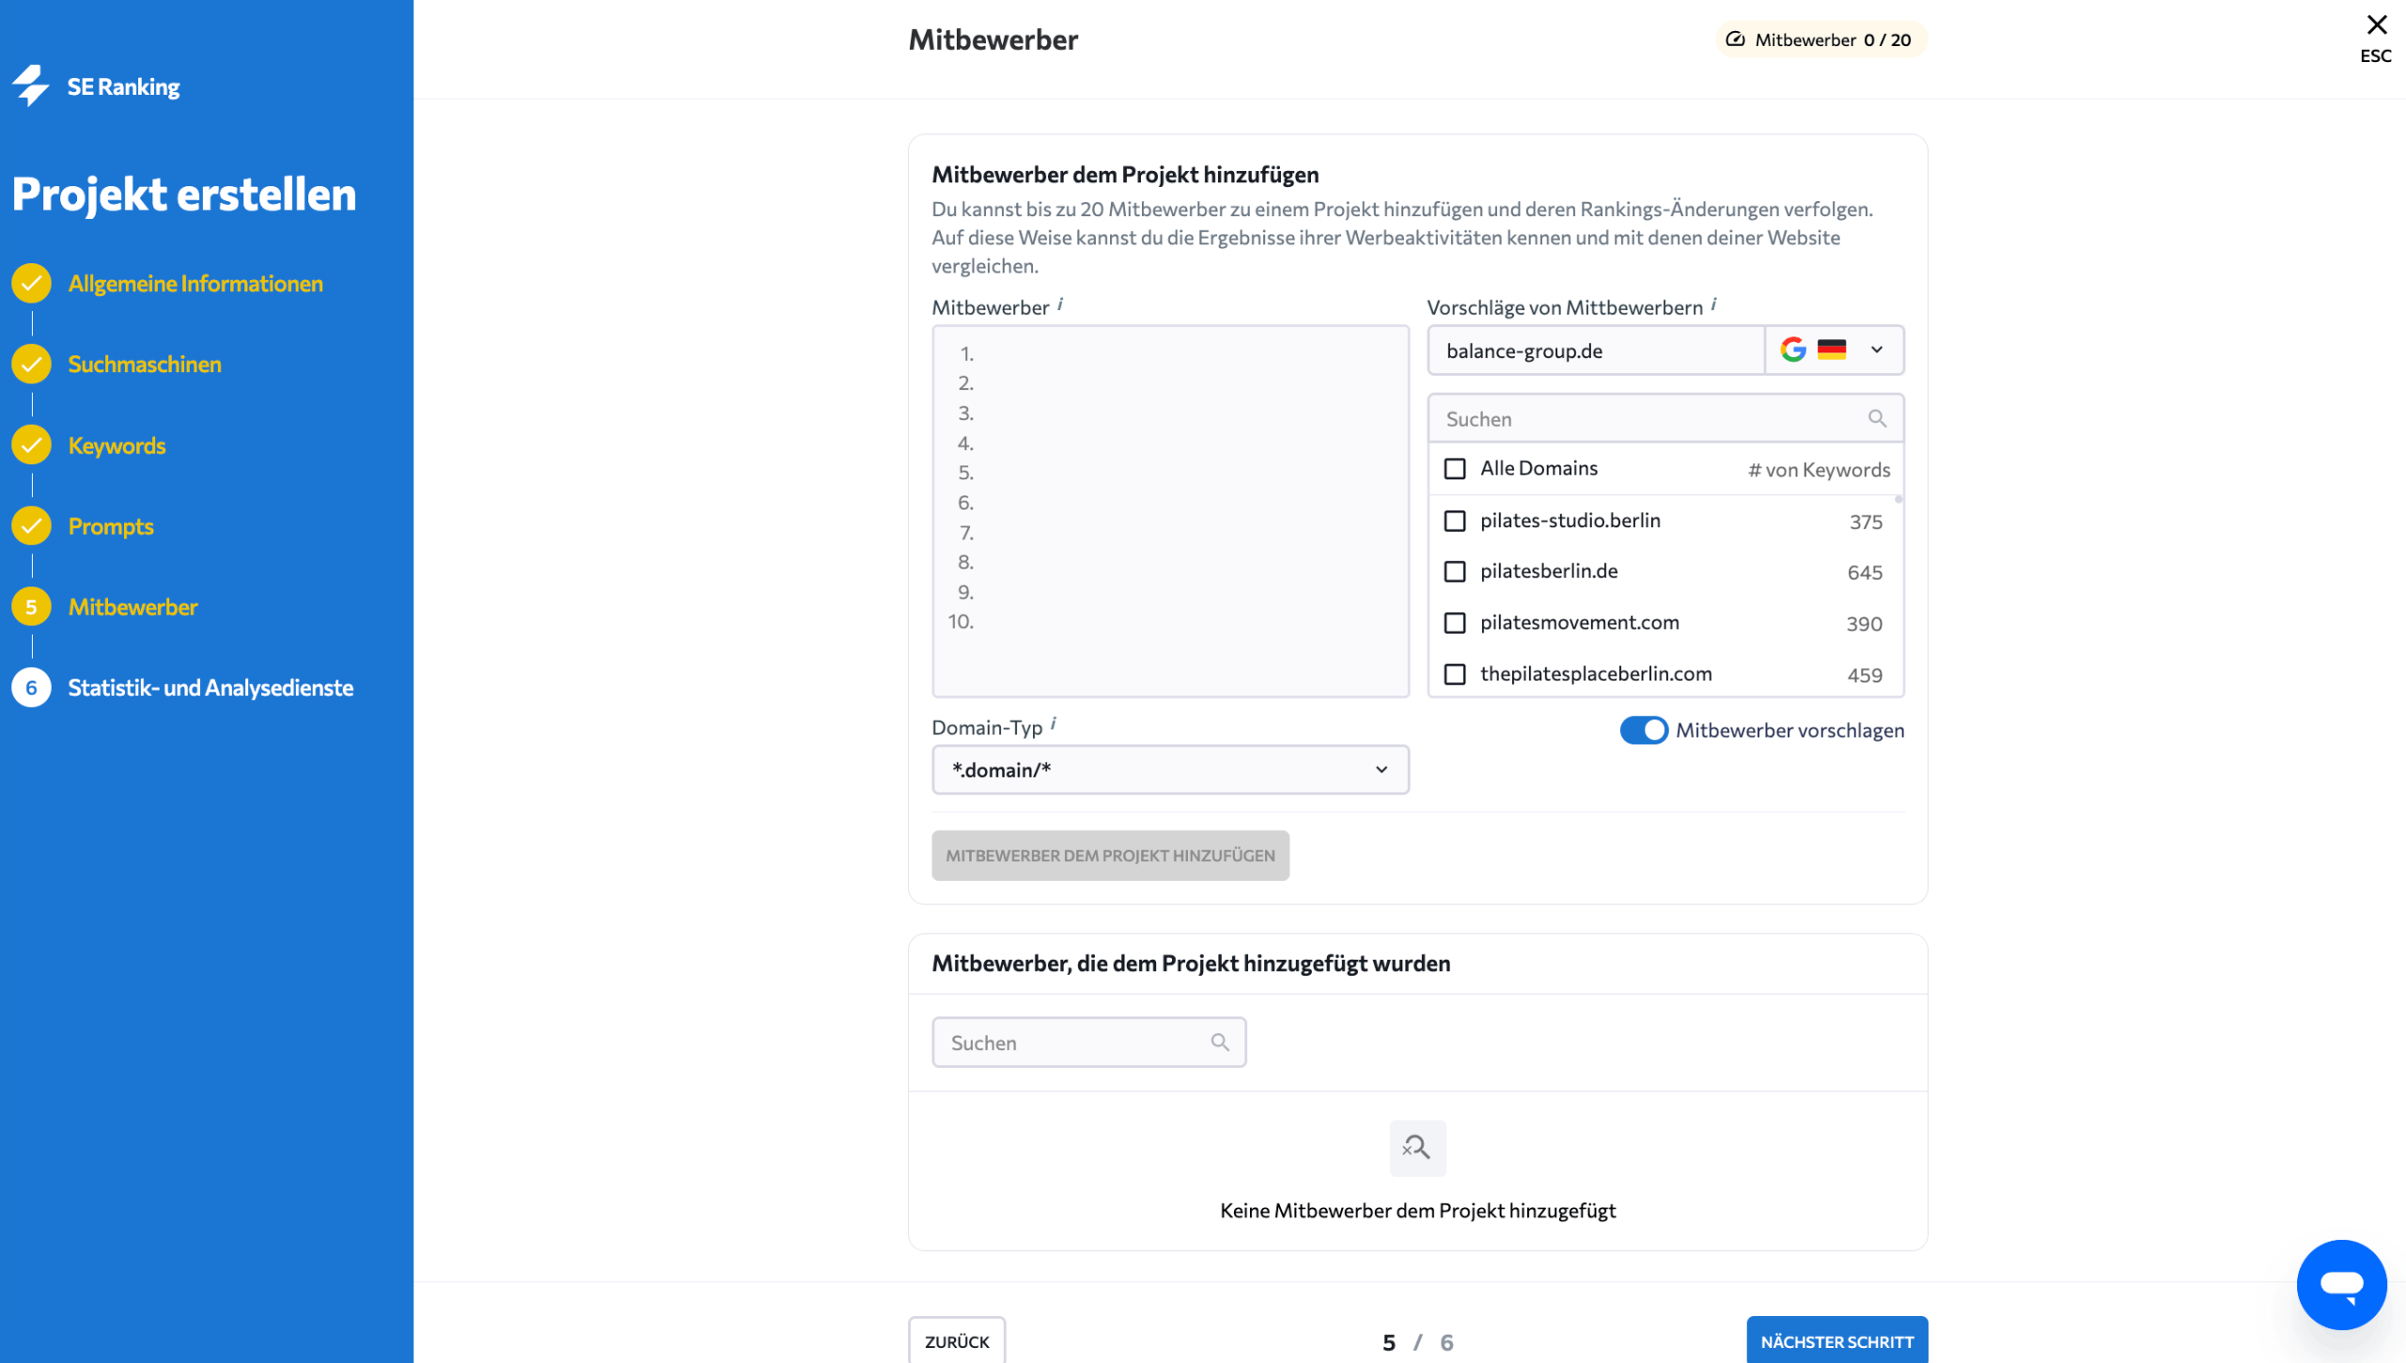Go to Allgemeine Informationen step
Viewport: 2406px width, 1363px height.
pos(195,283)
